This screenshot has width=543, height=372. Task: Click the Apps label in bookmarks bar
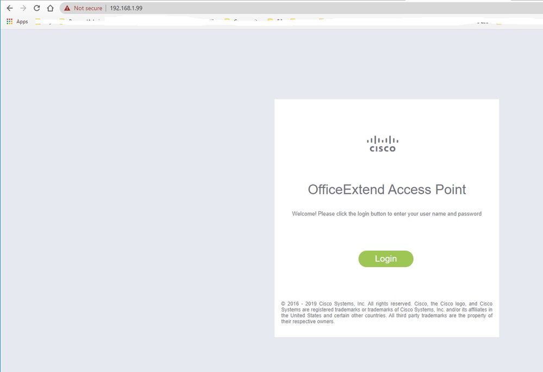(22, 22)
